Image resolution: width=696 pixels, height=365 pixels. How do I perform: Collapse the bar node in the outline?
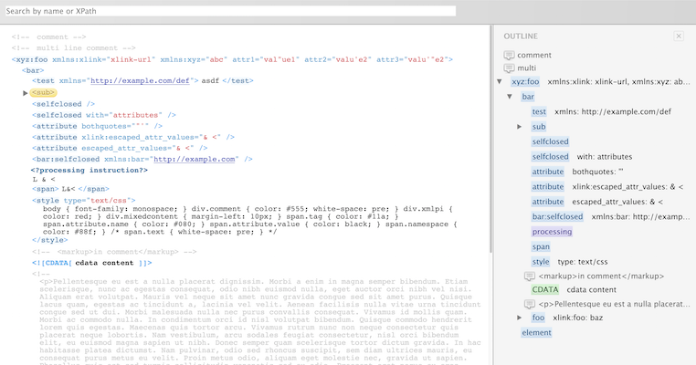pyautogui.click(x=510, y=97)
